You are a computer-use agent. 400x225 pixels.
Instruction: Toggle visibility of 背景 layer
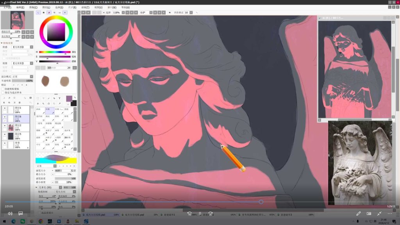(x=5, y=143)
